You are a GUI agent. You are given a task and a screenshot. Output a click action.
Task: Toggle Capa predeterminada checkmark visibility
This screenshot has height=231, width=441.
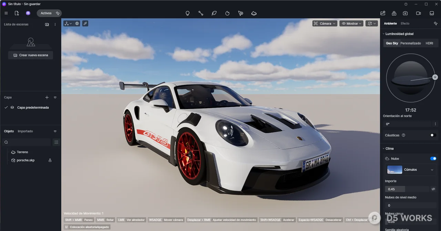click(x=6, y=108)
